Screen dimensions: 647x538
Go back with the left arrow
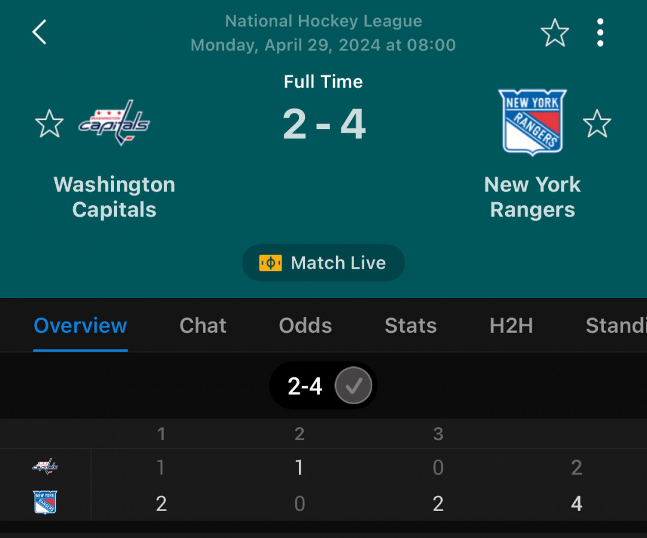click(40, 32)
